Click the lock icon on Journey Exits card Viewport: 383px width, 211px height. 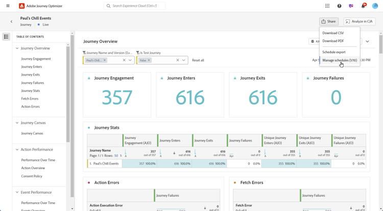coord(235,78)
